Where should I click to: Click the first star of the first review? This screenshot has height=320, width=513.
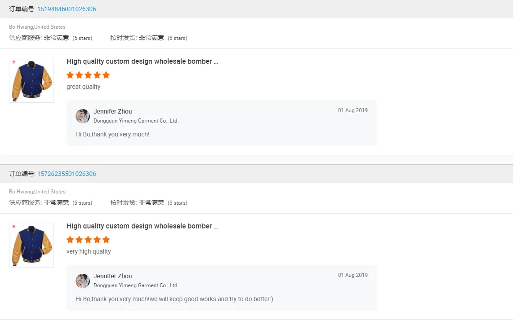[70, 75]
